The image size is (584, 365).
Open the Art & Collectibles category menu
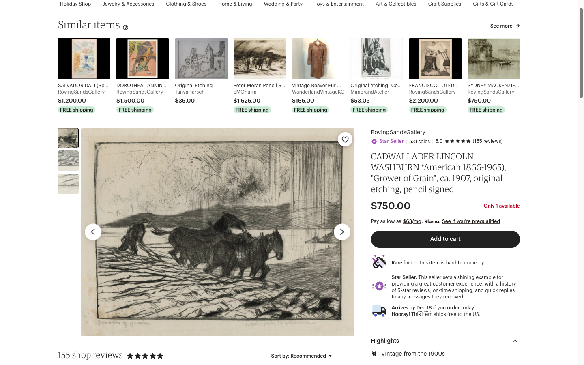click(x=396, y=4)
